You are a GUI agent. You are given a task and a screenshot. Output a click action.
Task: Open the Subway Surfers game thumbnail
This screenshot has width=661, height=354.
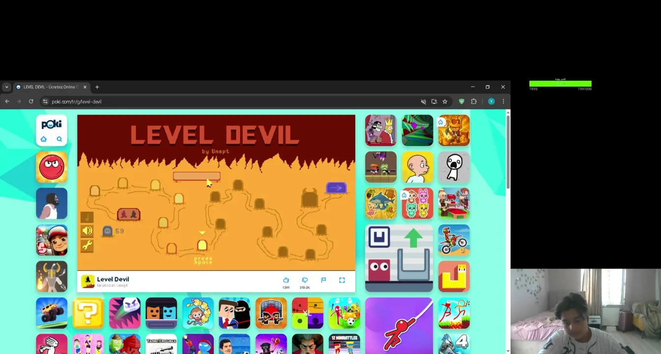coord(52,240)
